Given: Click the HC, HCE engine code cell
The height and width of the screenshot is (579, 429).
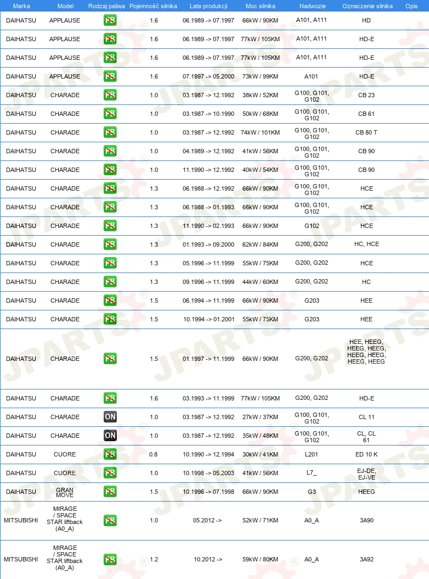Looking at the screenshot, I should coord(366,244).
